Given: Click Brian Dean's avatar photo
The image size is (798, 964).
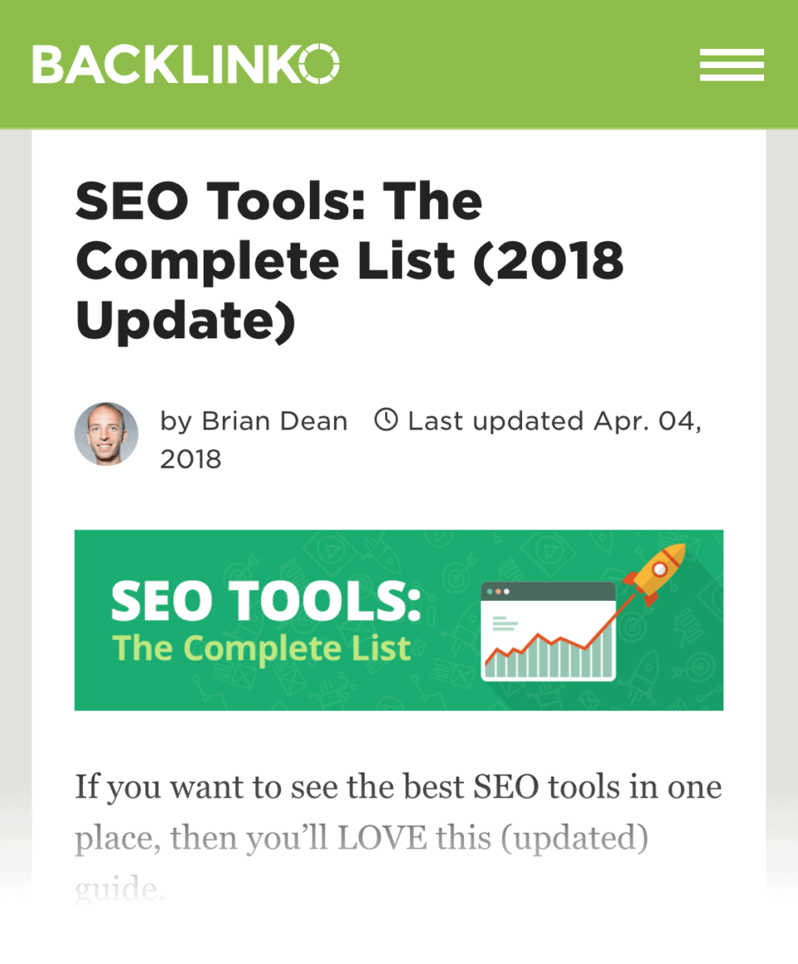Looking at the screenshot, I should click(106, 434).
